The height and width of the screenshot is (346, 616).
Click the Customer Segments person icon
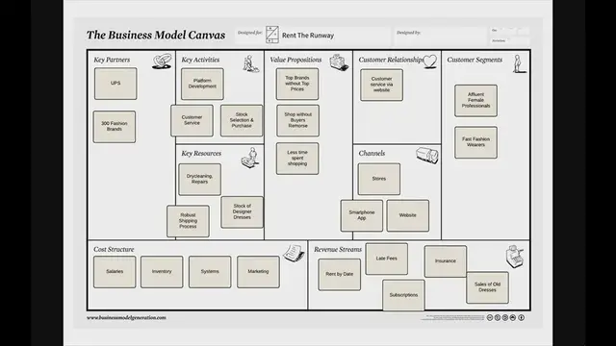point(520,64)
